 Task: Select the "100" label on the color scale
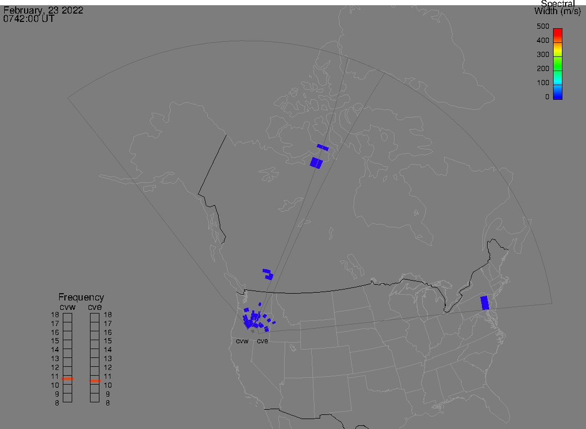tap(543, 83)
